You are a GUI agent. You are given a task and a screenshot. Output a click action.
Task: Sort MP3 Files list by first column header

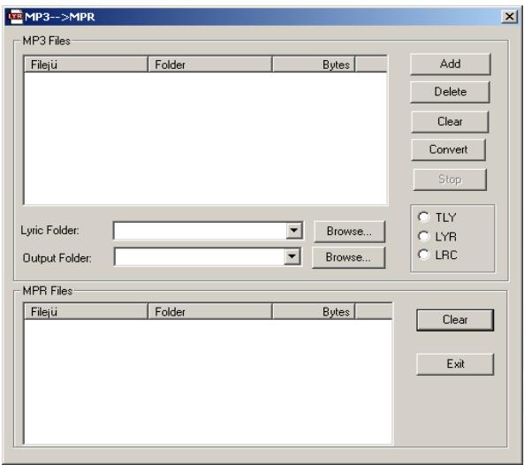click(86, 65)
